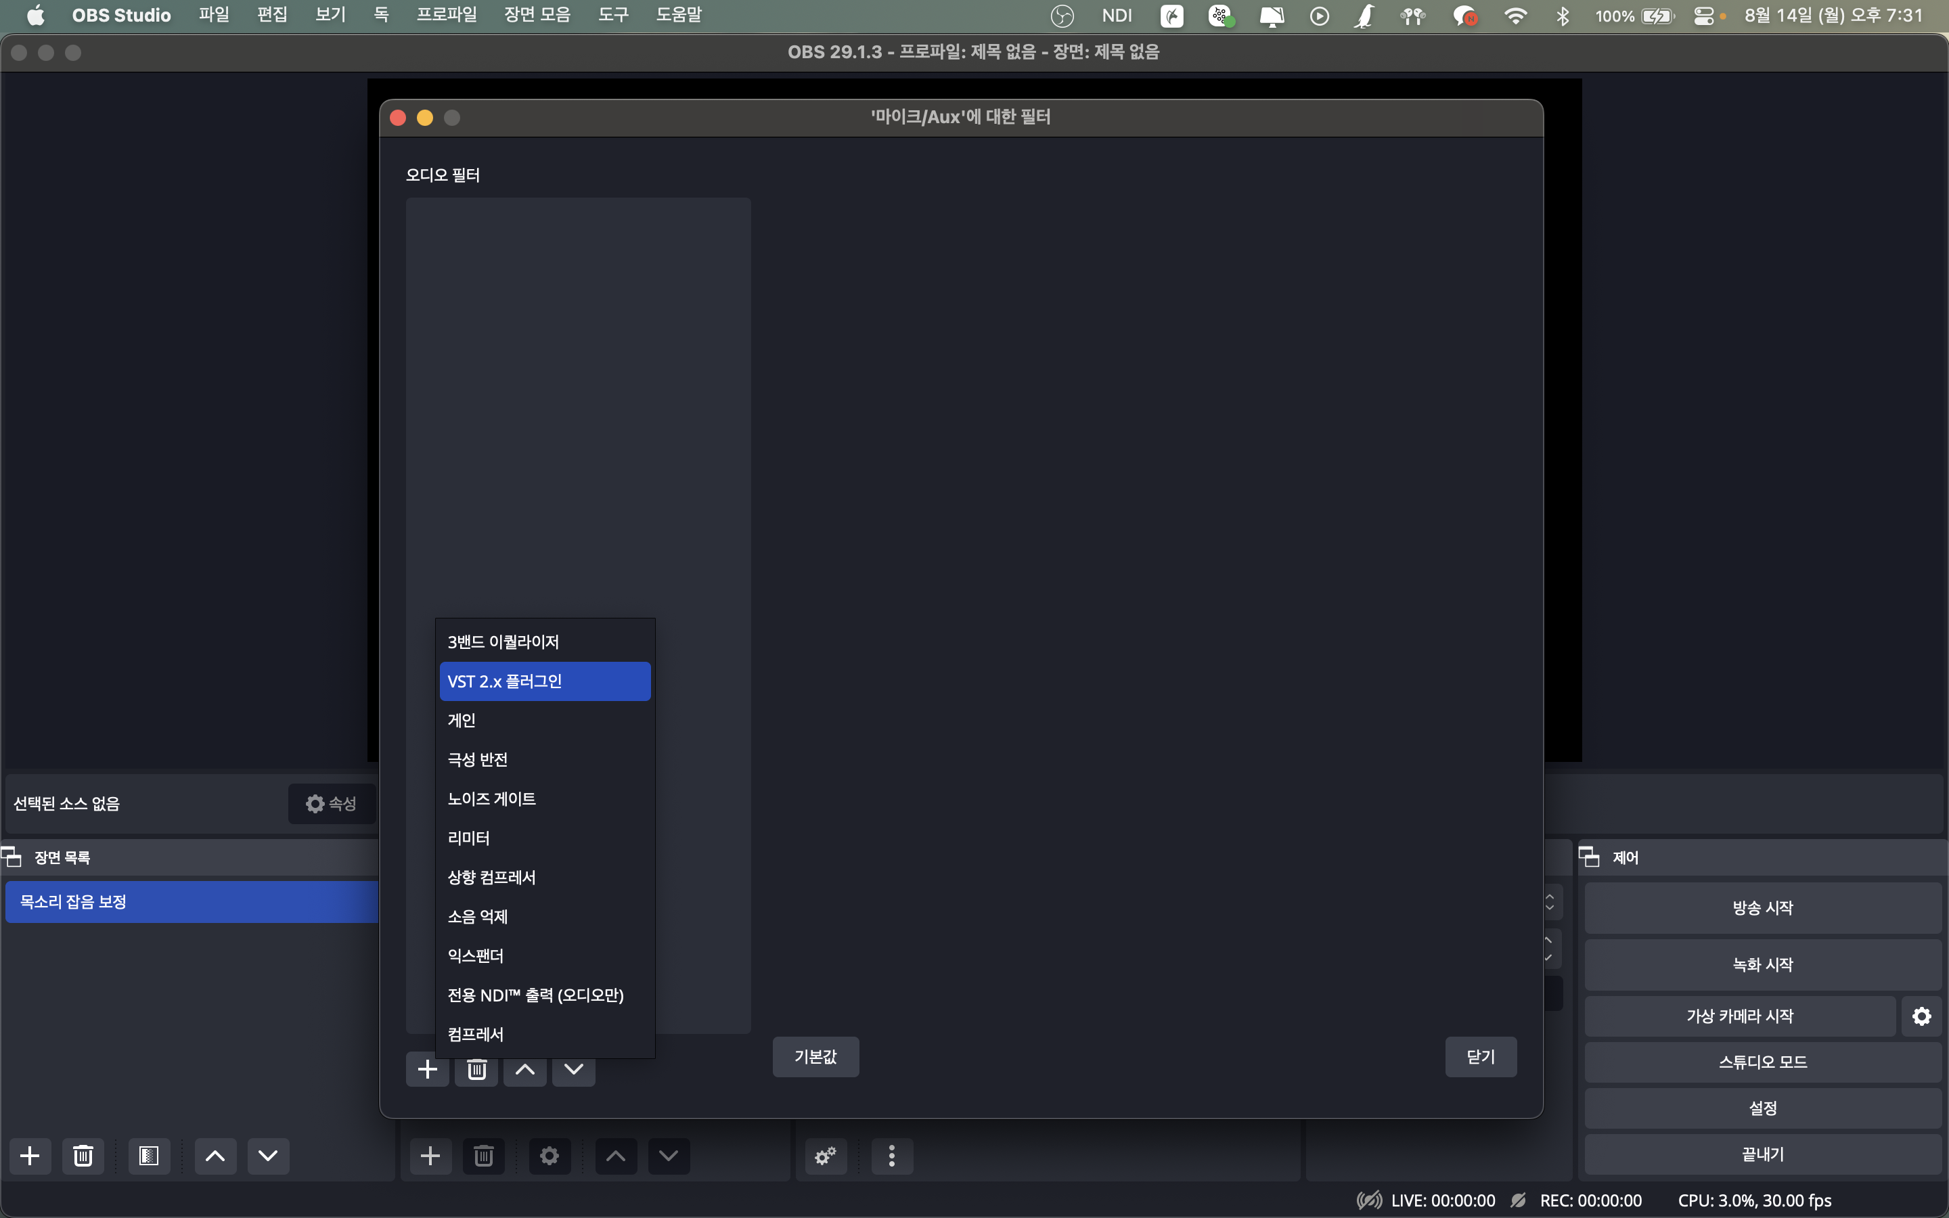Select 목소리 잡음 보정 scene
Viewport: 1949px width, 1218px height.
click(192, 901)
